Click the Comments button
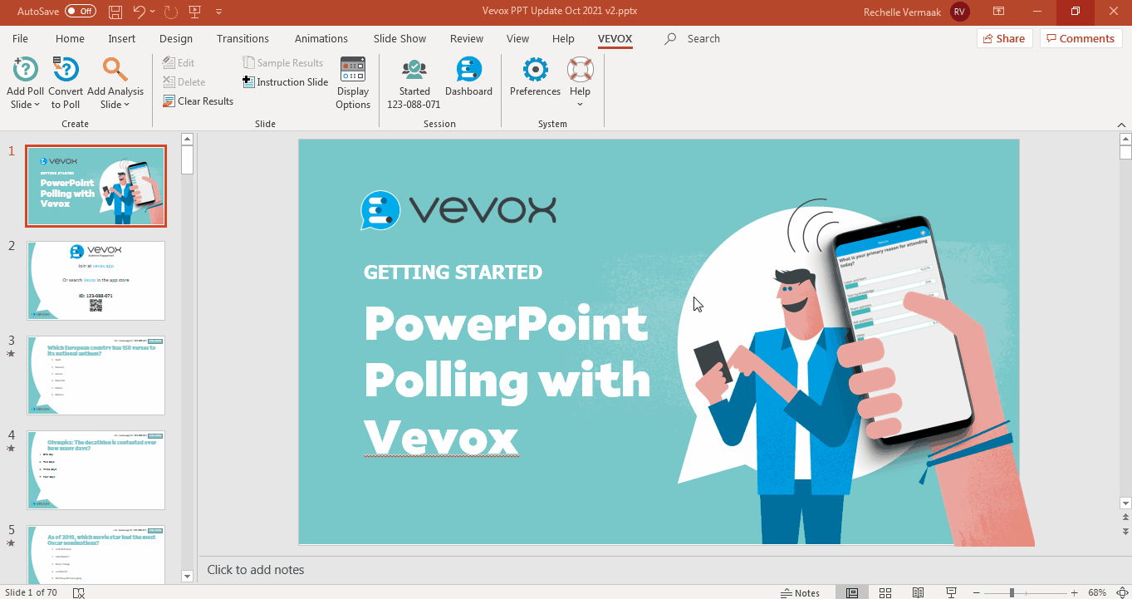Viewport: 1132px width, 599px height. [1081, 38]
